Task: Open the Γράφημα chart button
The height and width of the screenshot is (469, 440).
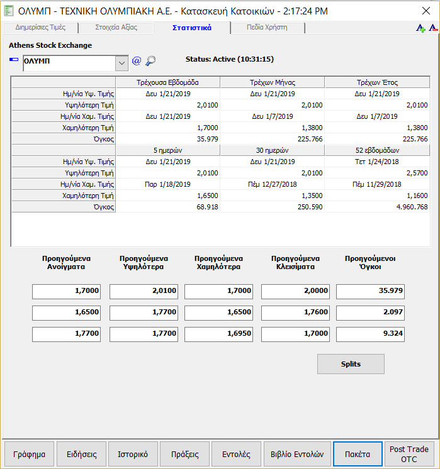Action: point(30,454)
